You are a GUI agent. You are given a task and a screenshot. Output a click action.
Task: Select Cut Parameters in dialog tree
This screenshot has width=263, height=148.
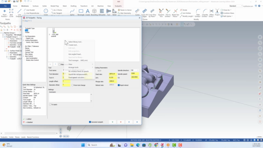coord(30,37)
